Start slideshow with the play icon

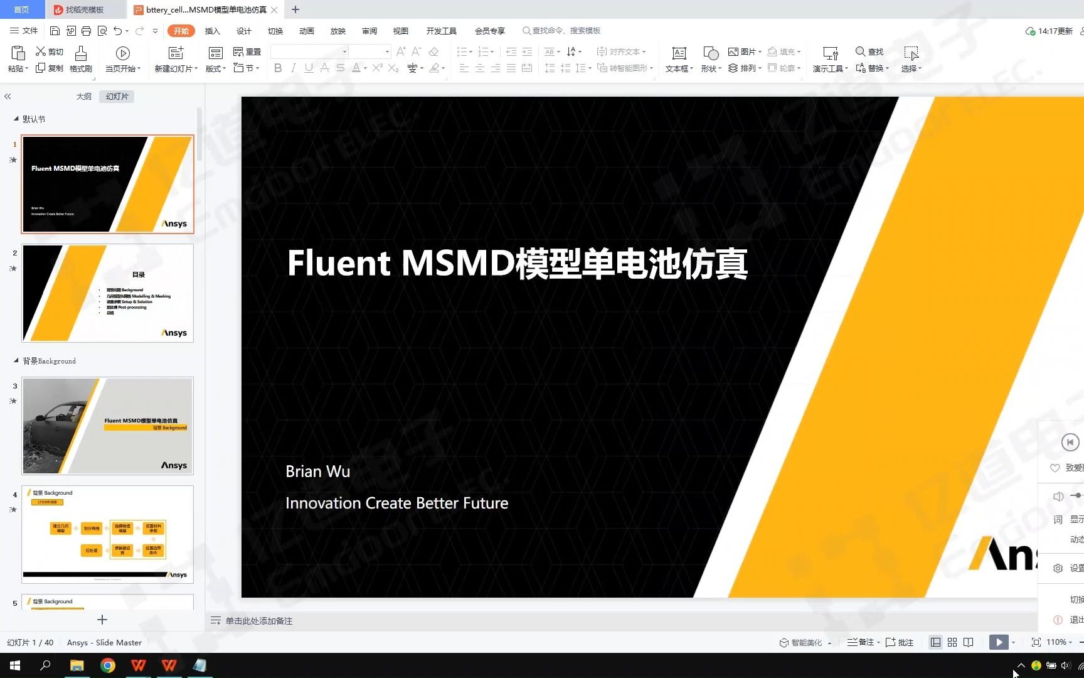[x=999, y=642]
